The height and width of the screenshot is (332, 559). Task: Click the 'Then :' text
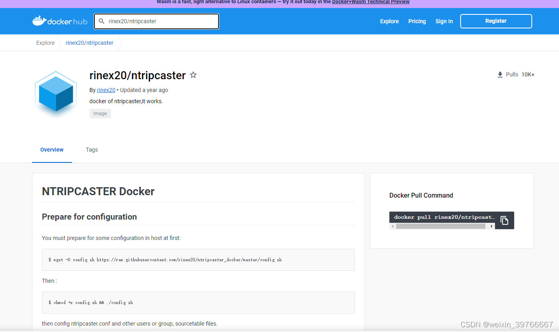50,281
